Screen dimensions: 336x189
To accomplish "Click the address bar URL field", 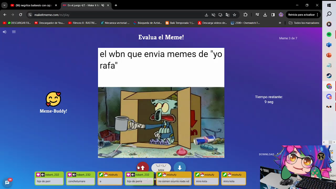I will click(x=118, y=15).
